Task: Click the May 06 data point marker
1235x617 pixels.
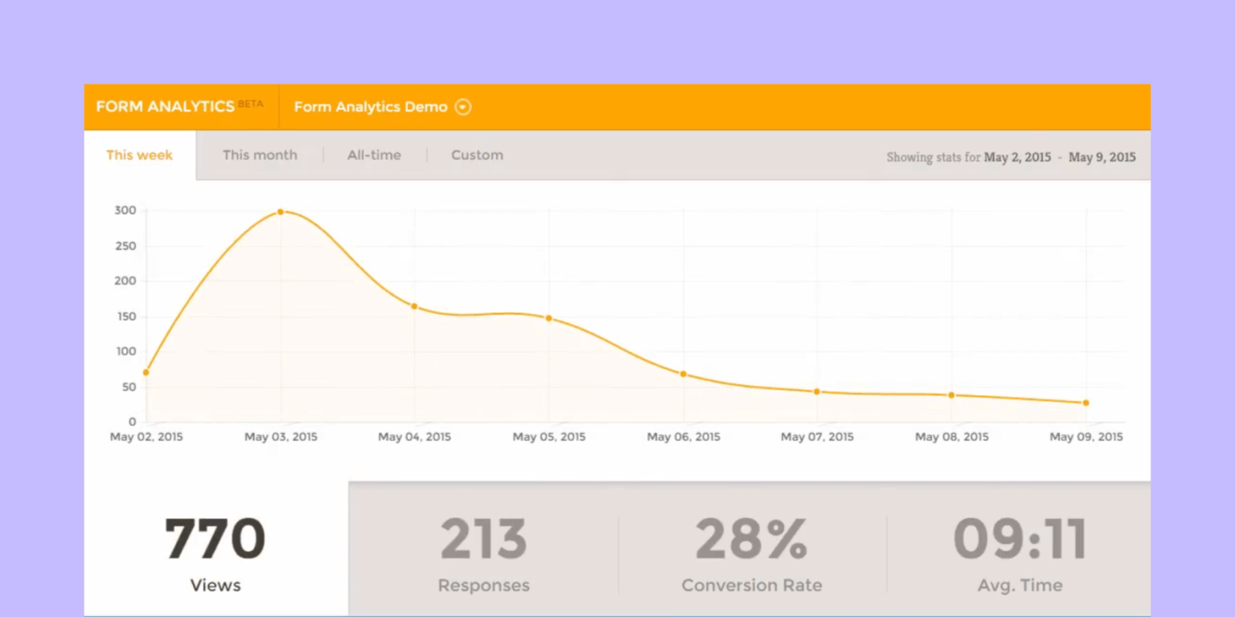Action: pyautogui.click(x=683, y=374)
